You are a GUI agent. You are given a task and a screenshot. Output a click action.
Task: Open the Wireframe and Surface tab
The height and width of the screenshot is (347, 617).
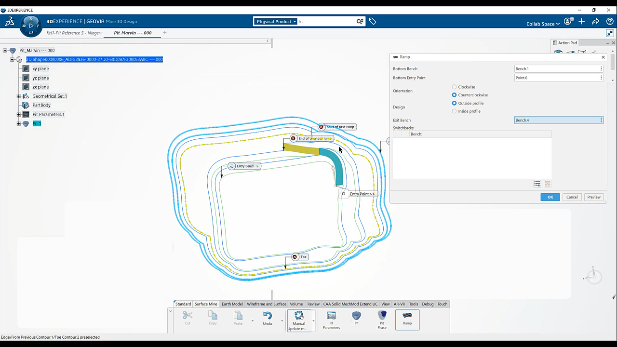click(266, 304)
